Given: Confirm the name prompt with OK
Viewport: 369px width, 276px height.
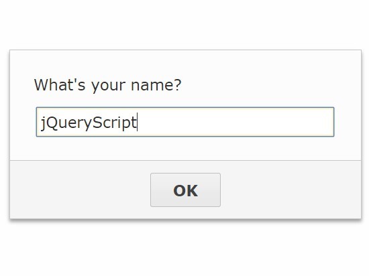Looking at the screenshot, I should click(x=185, y=190).
